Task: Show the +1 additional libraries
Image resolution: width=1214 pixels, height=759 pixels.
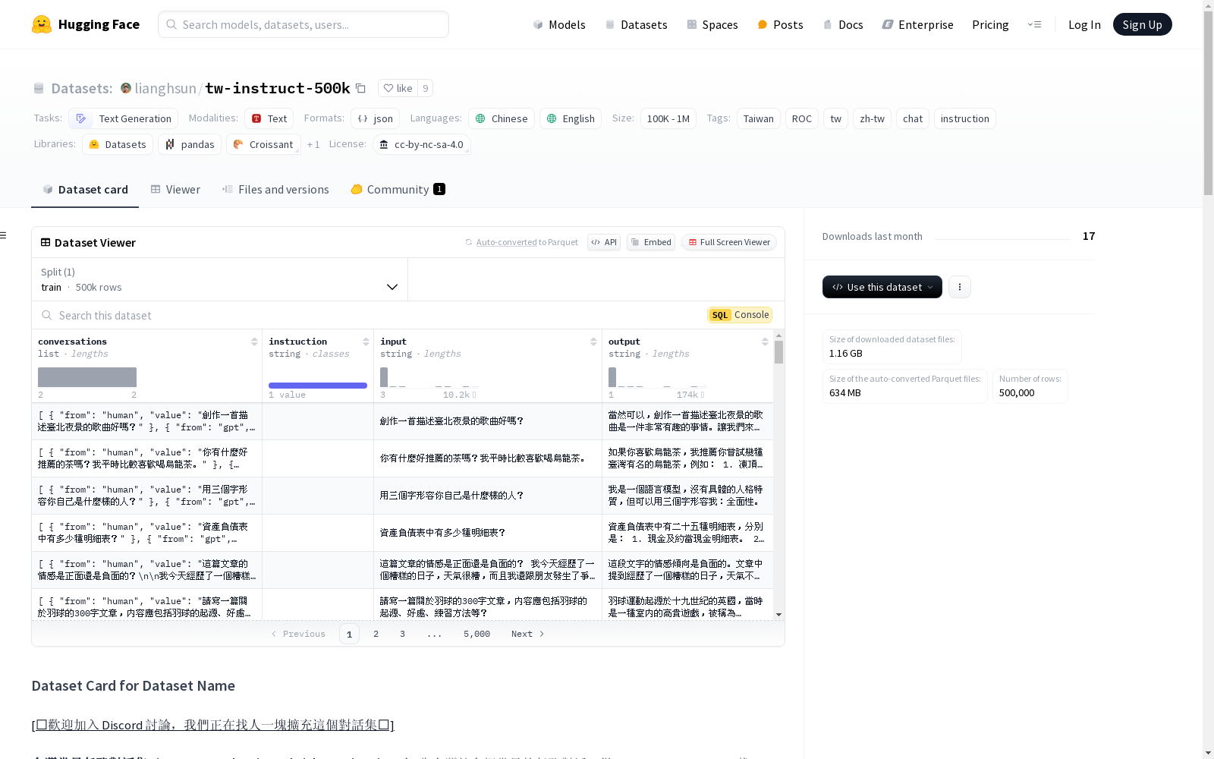Action: tap(313, 144)
